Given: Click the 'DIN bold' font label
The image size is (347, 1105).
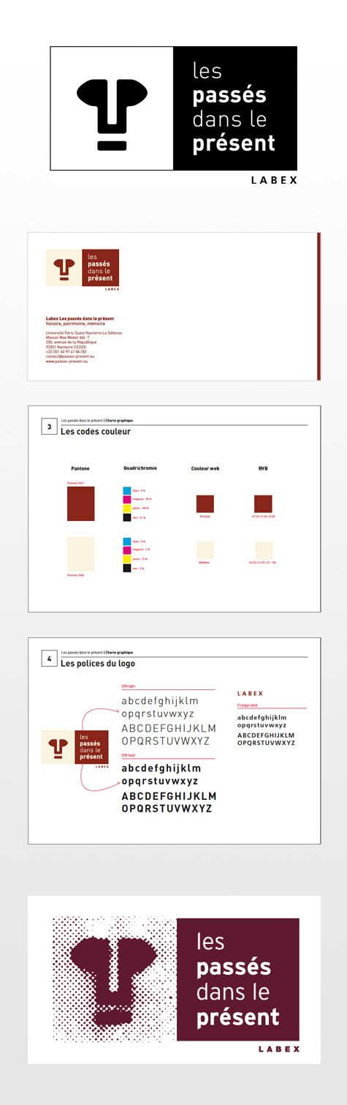Looking at the screenshot, I should click(128, 754).
